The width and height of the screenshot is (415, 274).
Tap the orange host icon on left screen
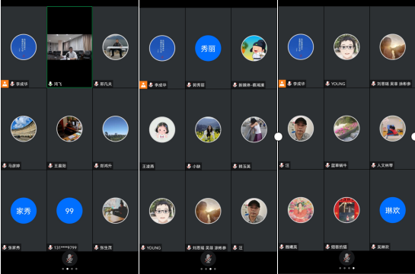point(5,84)
